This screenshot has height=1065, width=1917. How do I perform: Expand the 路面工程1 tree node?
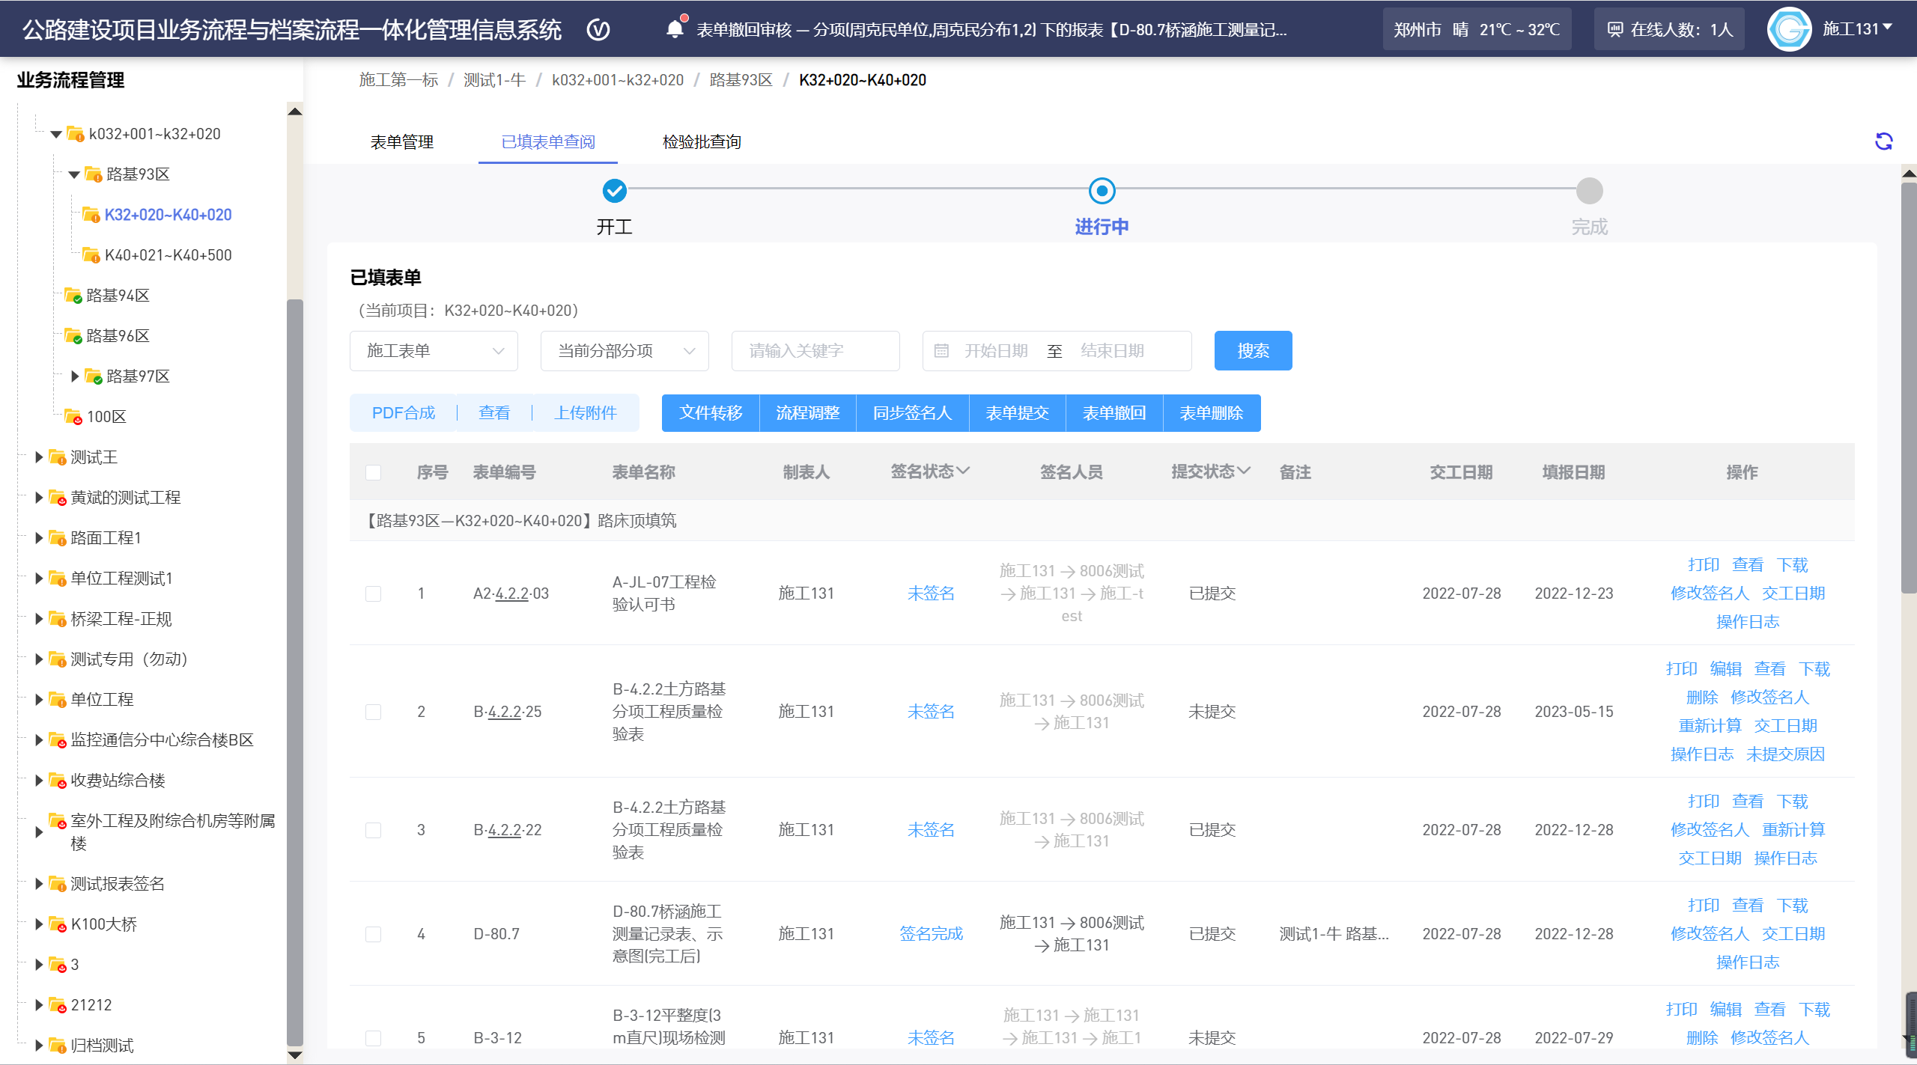point(39,537)
